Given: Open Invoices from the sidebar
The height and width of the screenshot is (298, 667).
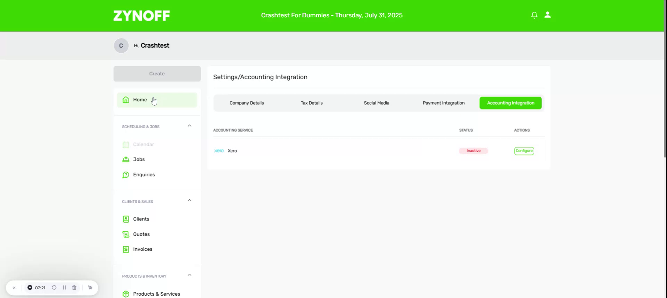Looking at the screenshot, I should pos(142,249).
